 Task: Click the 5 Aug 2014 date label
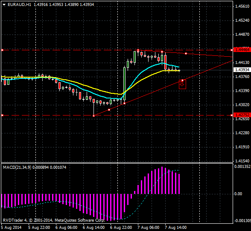[x=11, y=227]
